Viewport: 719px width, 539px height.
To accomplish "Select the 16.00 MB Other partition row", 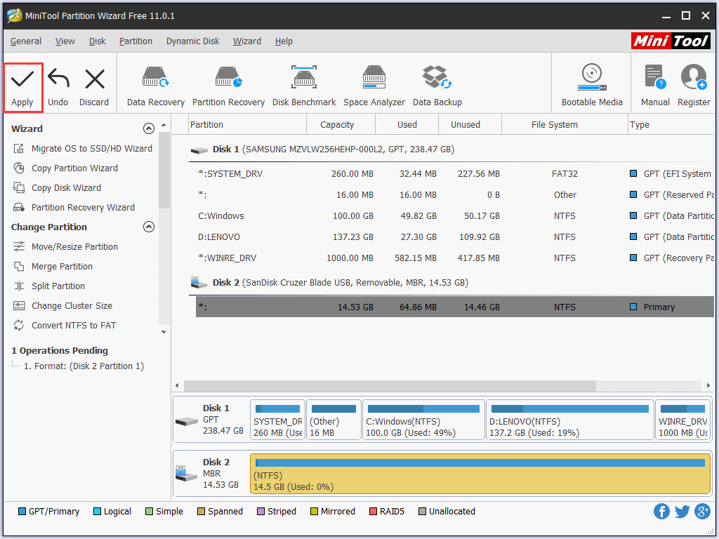I will click(x=455, y=195).
